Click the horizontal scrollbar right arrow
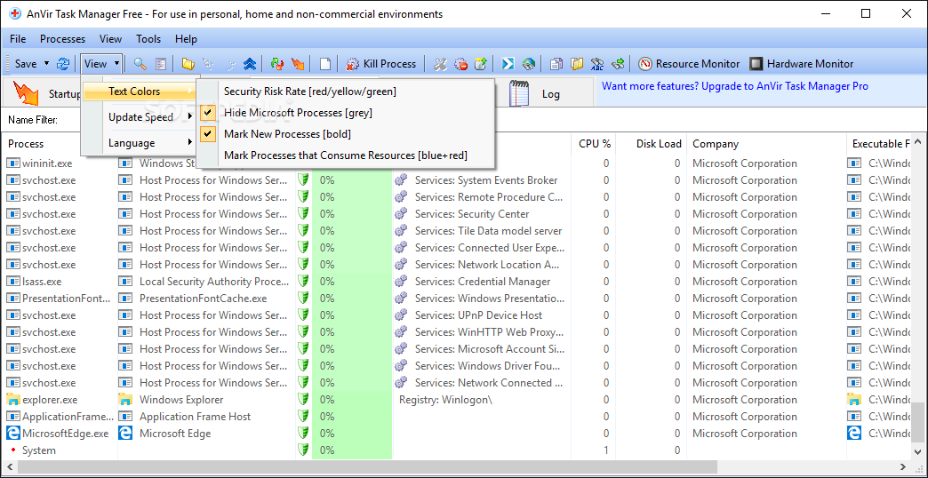 pos(905,467)
